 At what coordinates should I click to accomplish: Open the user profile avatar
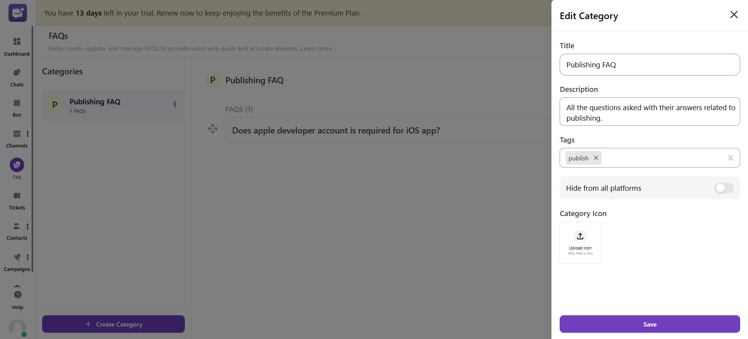pos(18,327)
